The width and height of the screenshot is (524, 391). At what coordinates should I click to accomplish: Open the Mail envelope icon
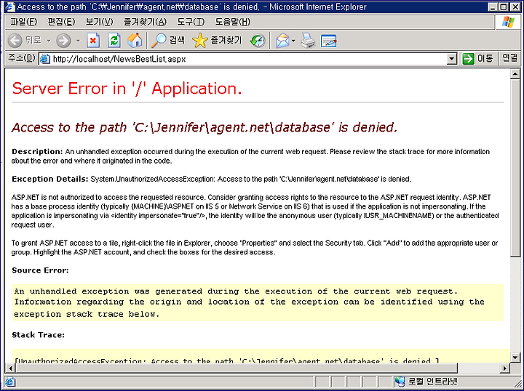tap(282, 41)
